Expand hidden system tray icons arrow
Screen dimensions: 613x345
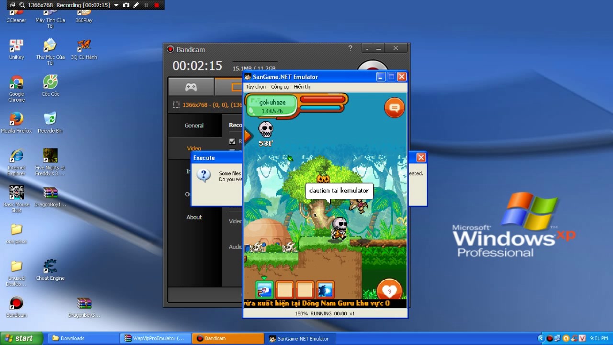point(541,338)
